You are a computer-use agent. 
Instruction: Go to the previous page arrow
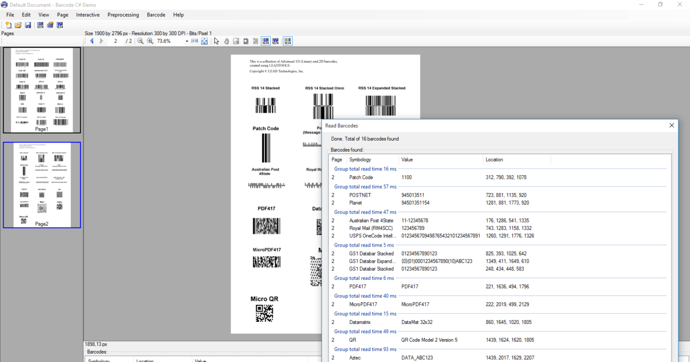[91, 41]
